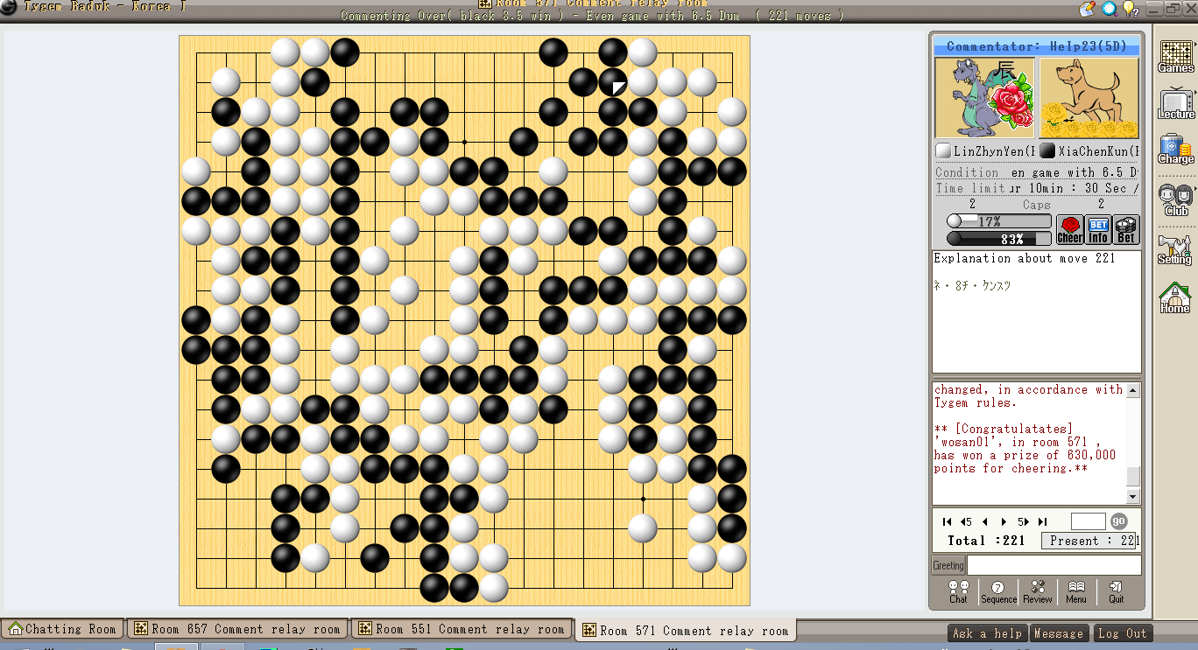Click the chat message input field

pos(1054,565)
